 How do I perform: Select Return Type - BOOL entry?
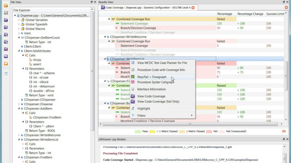coord(42,131)
